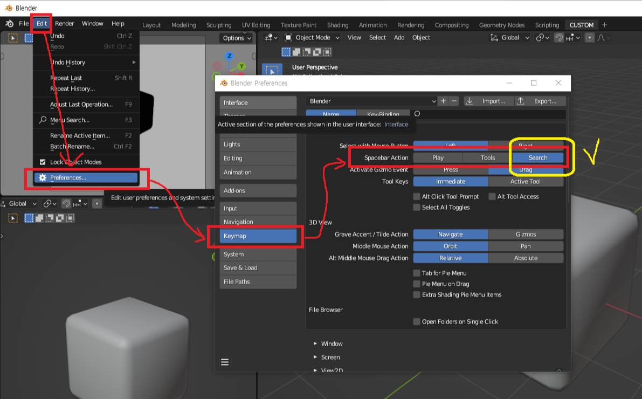This screenshot has height=399, width=642.
Task: Click Preferences... in the Edit menu
Action: [x=86, y=178]
